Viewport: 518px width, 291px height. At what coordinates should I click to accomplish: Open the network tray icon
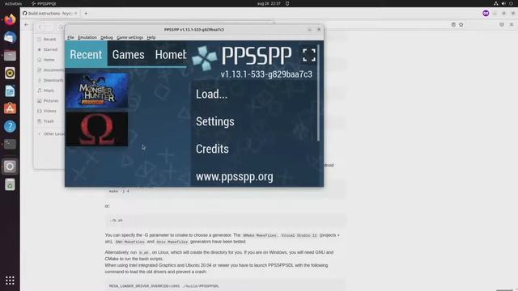(x=496, y=3)
